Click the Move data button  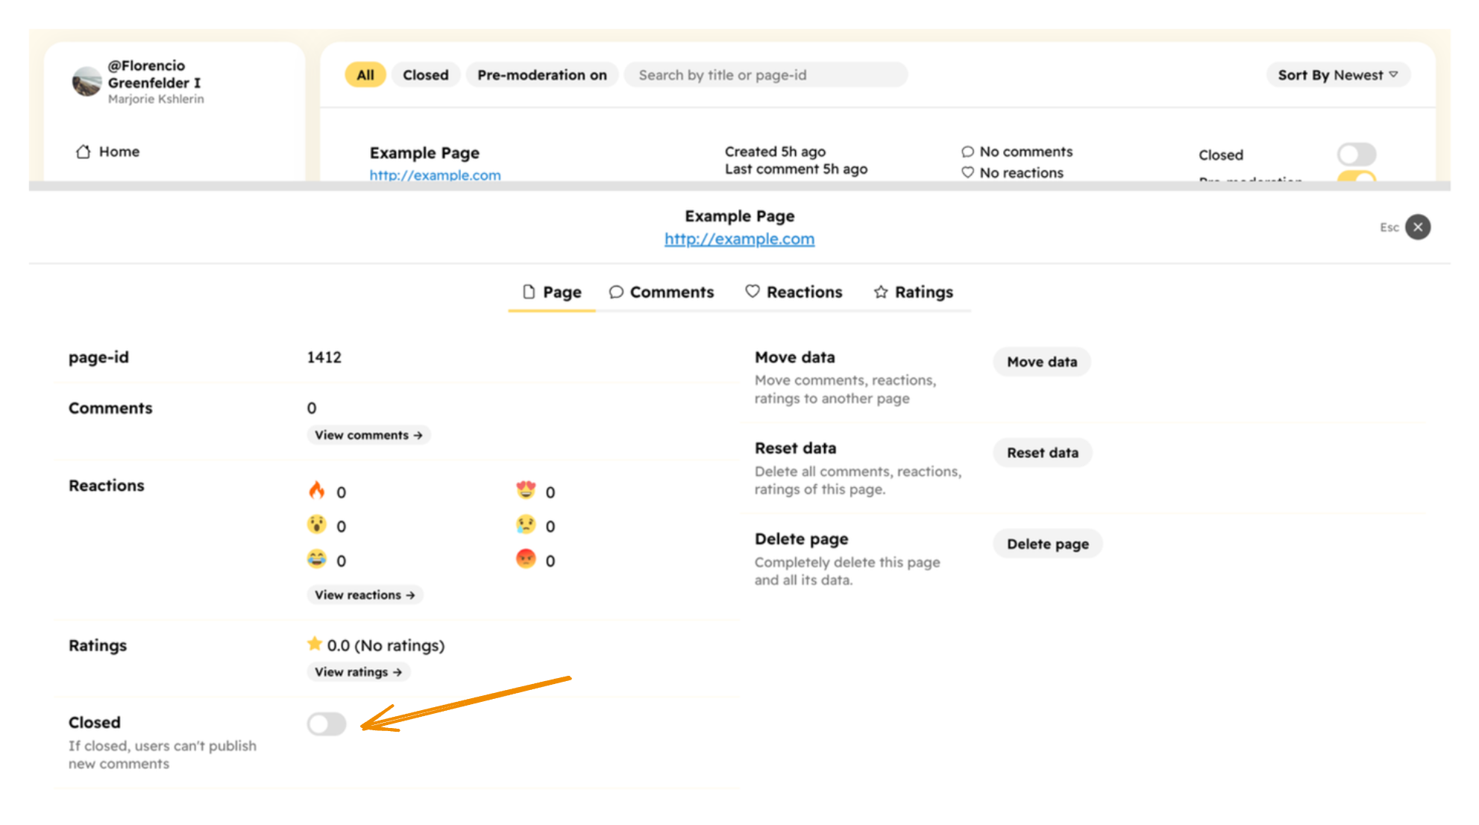pyautogui.click(x=1041, y=362)
